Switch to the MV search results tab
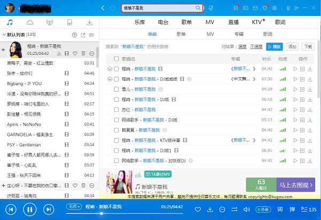 point(210,34)
